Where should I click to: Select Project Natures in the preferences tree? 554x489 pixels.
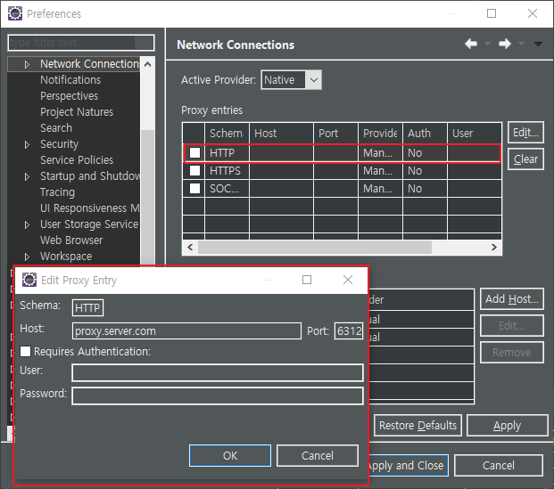77,112
